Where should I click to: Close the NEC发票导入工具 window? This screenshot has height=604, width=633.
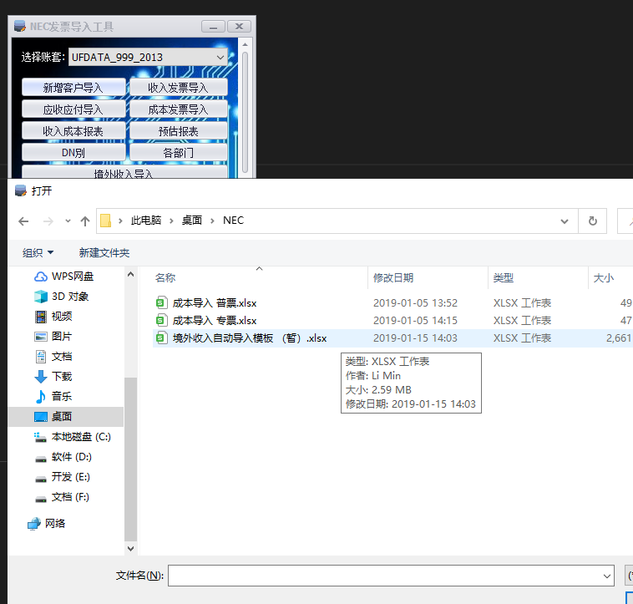click(x=239, y=27)
